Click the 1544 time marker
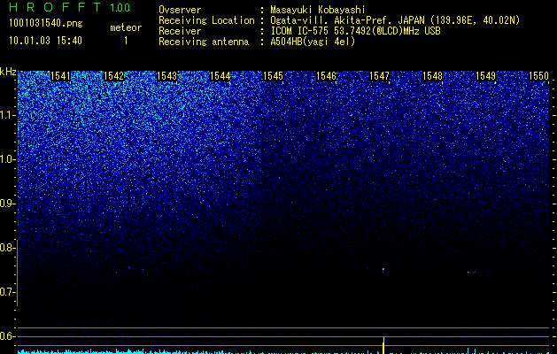This screenshot has width=557, height=354. pyautogui.click(x=220, y=76)
